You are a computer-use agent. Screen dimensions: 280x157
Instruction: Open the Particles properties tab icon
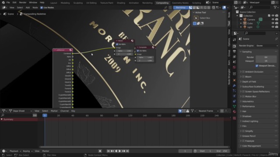[234, 91]
